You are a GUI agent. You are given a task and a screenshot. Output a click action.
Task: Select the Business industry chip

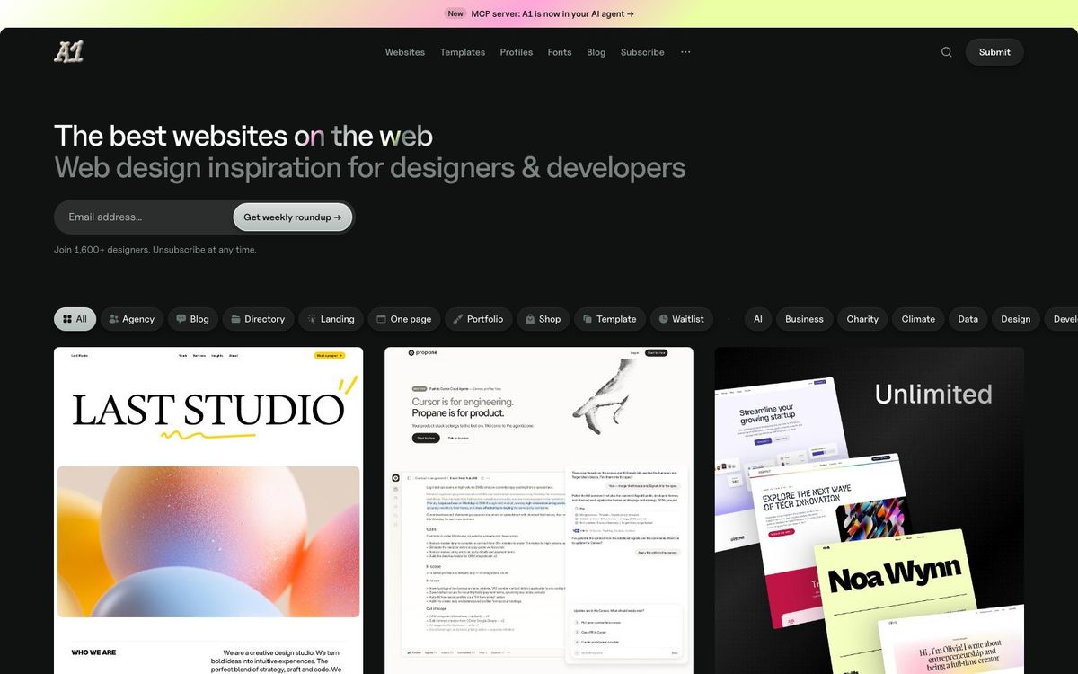[804, 319]
